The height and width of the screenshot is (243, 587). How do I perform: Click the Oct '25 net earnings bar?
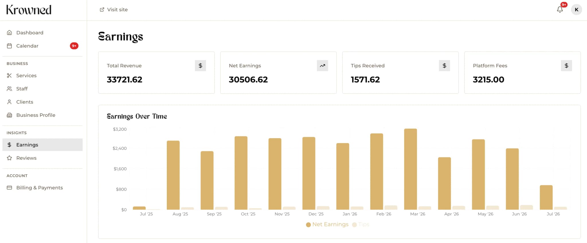tap(241, 173)
